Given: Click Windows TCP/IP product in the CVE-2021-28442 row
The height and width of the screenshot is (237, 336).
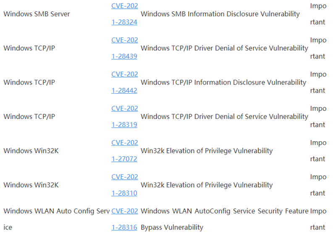Looking at the screenshot, I should tap(29, 82).
